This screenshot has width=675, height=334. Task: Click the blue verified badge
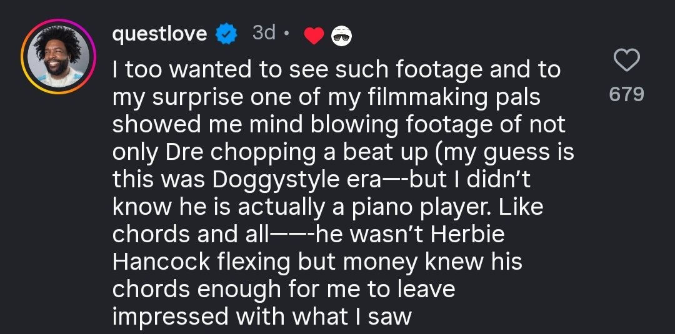click(225, 34)
